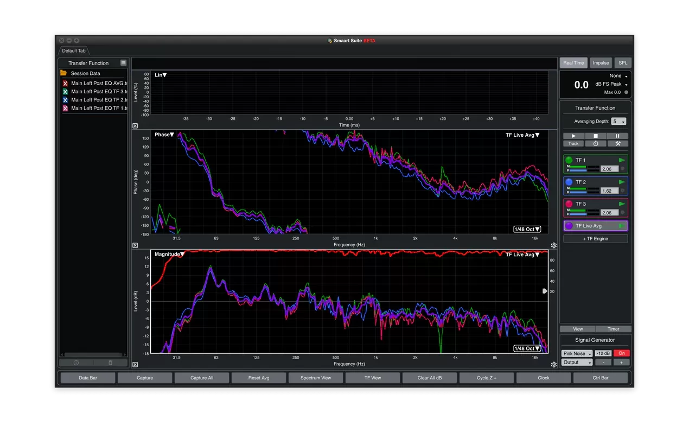
Task: Toggle the TF 1 delay lock indicator
Action: (623, 169)
